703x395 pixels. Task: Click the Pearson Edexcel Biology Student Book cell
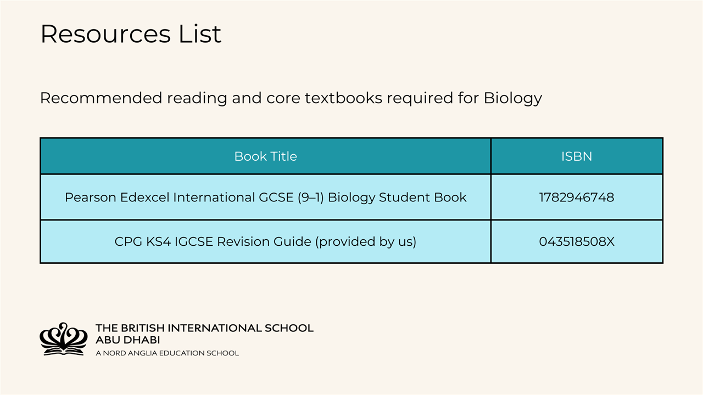pos(265,198)
